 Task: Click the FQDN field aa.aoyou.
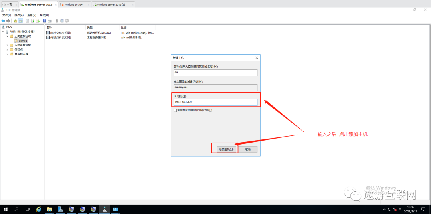(215, 87)
